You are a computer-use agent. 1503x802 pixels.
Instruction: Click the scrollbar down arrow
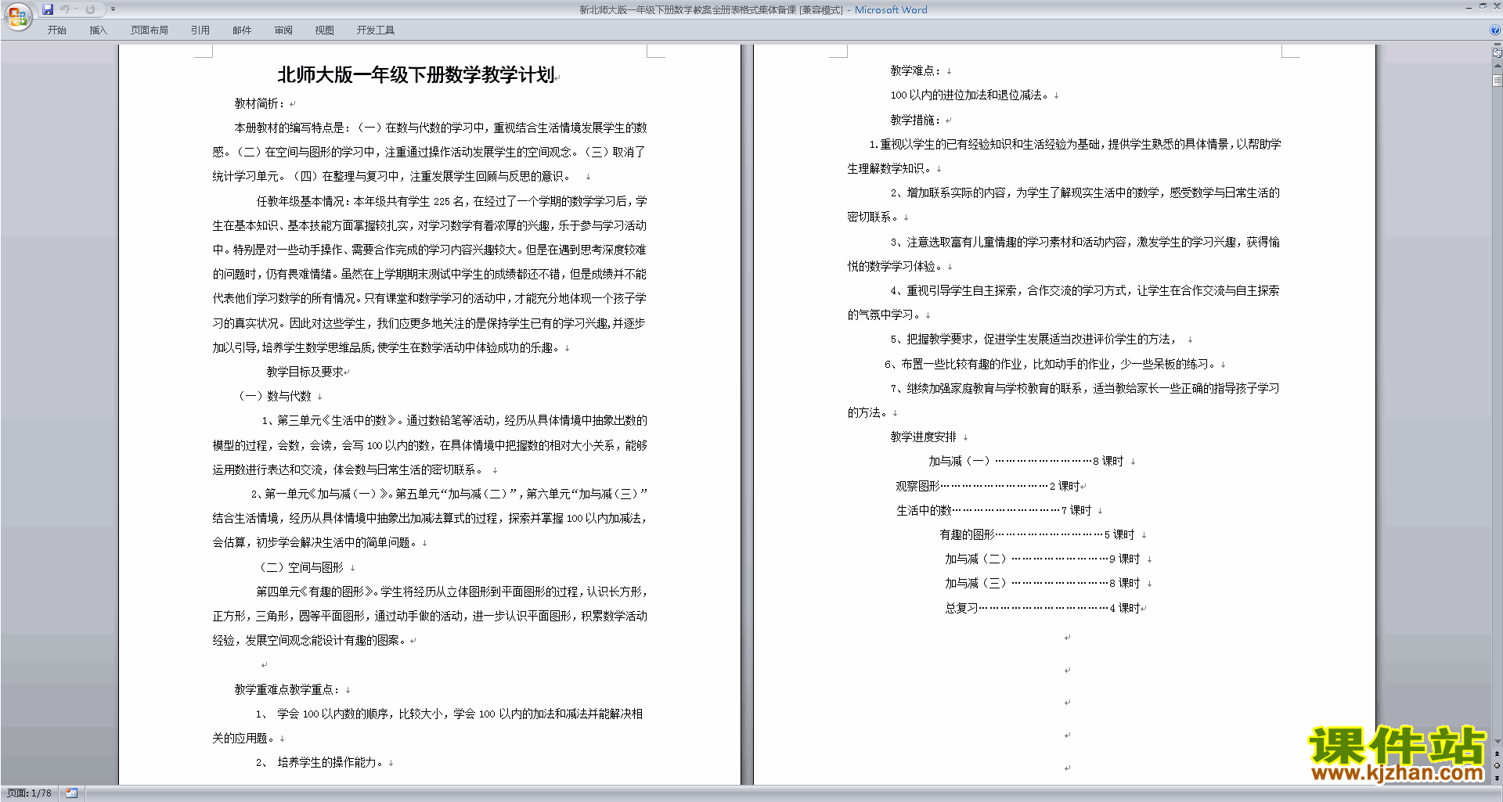coord(1497,741)
